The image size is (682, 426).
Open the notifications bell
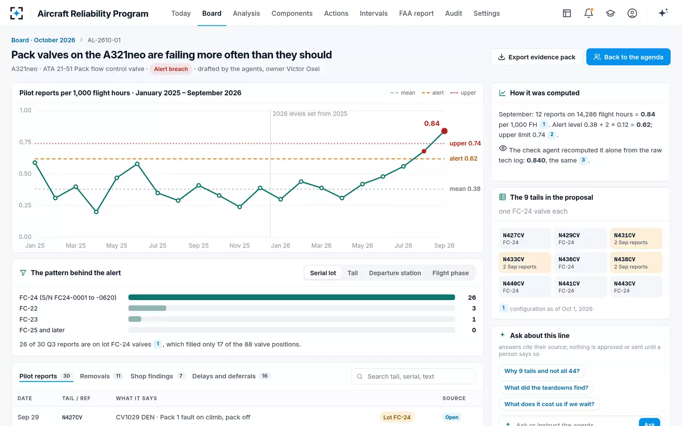pyautogui.click(x=589, y=13)
